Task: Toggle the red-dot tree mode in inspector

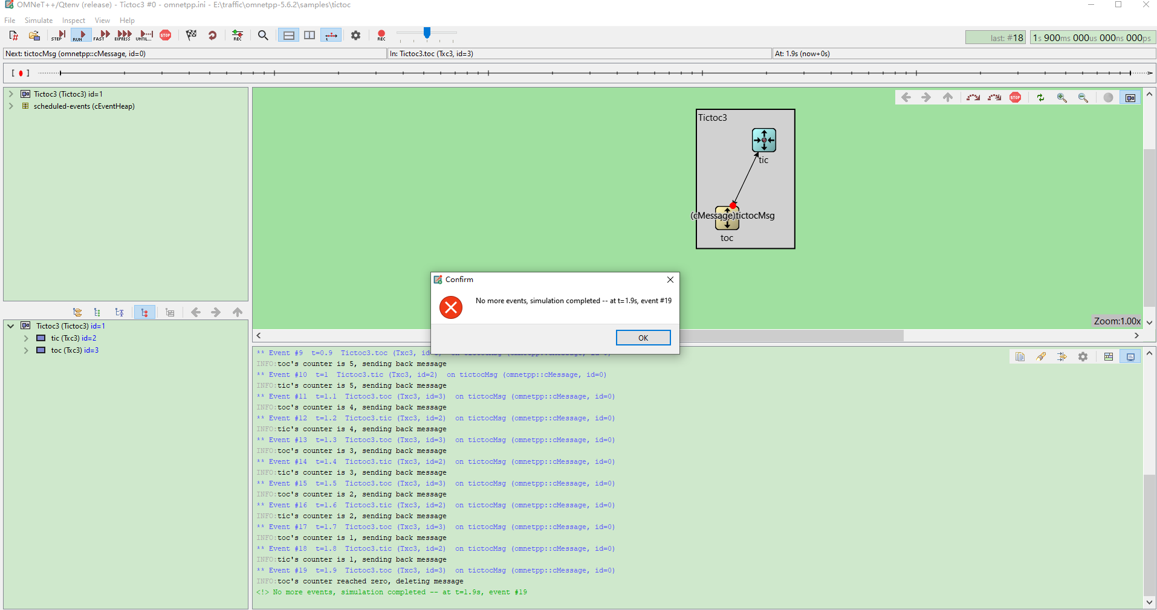Action: [x=144, y=312]
